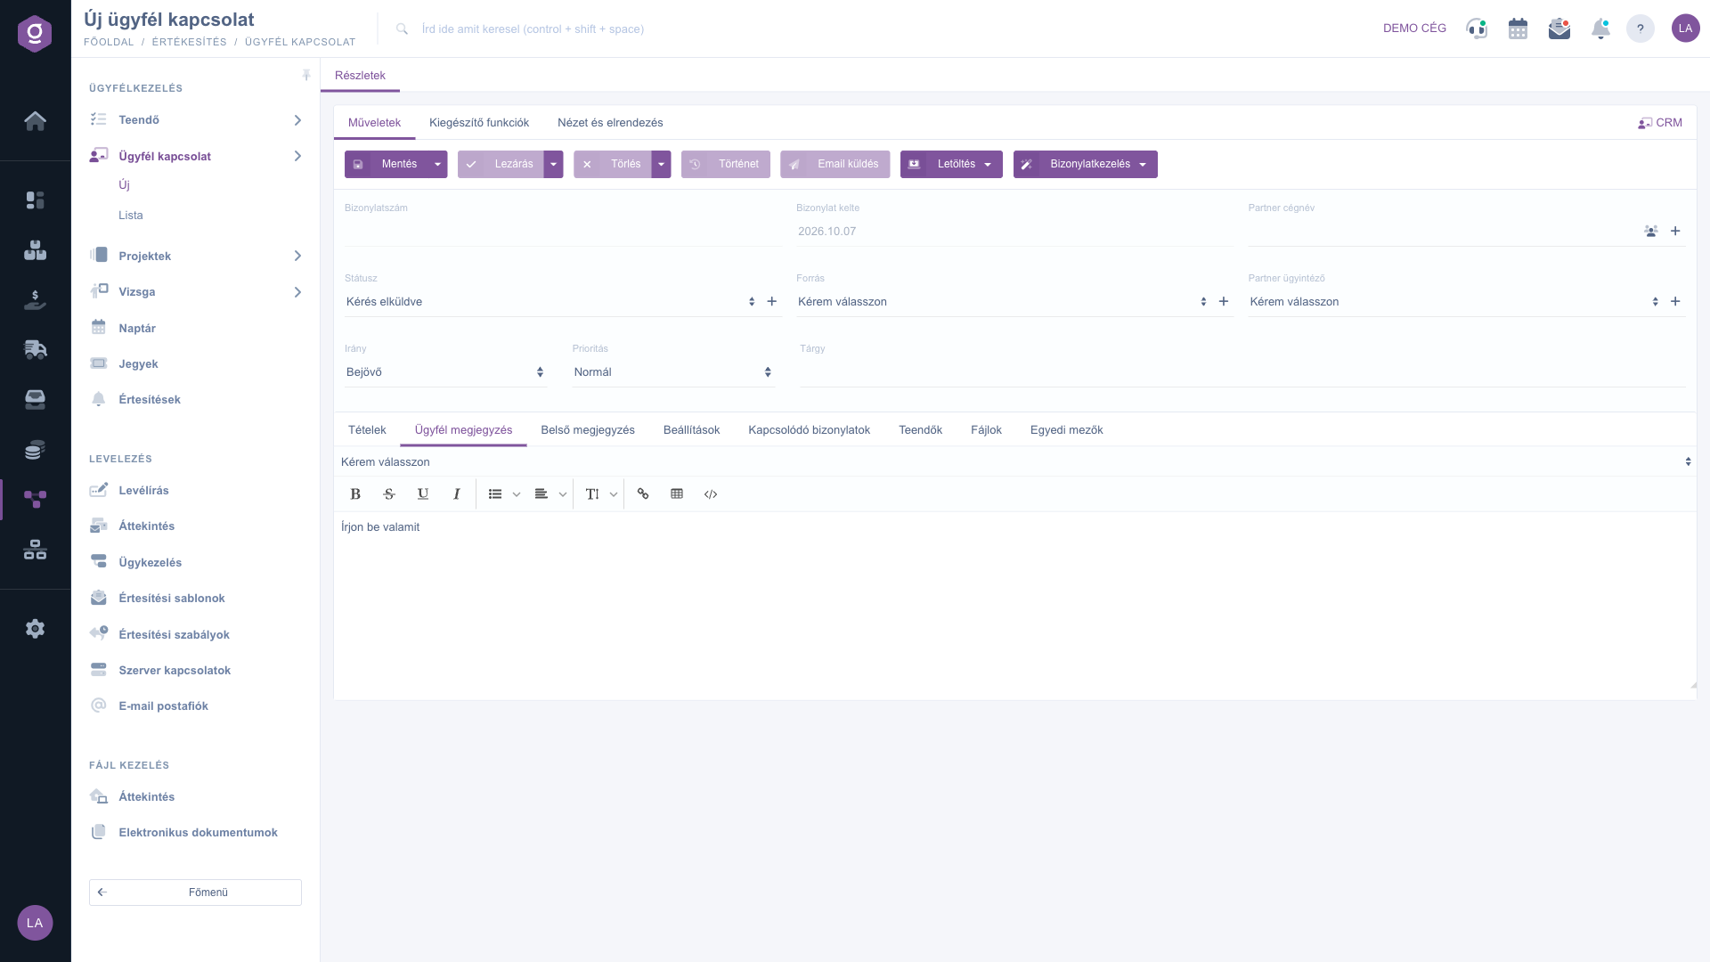Apply strikethrough formatting in the editor
The width and height of the screenshot is (1710, 962).
click(389, 494)
